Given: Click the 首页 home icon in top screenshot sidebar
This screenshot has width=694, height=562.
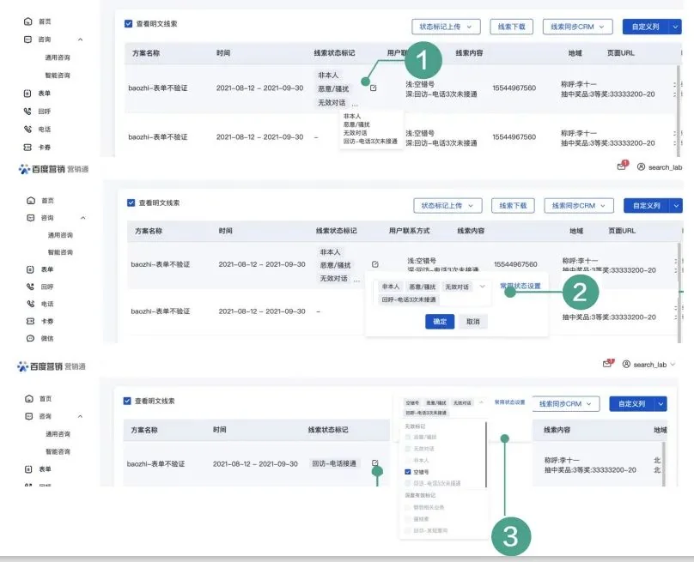Looking at the screenshot, I should (27, 21).
